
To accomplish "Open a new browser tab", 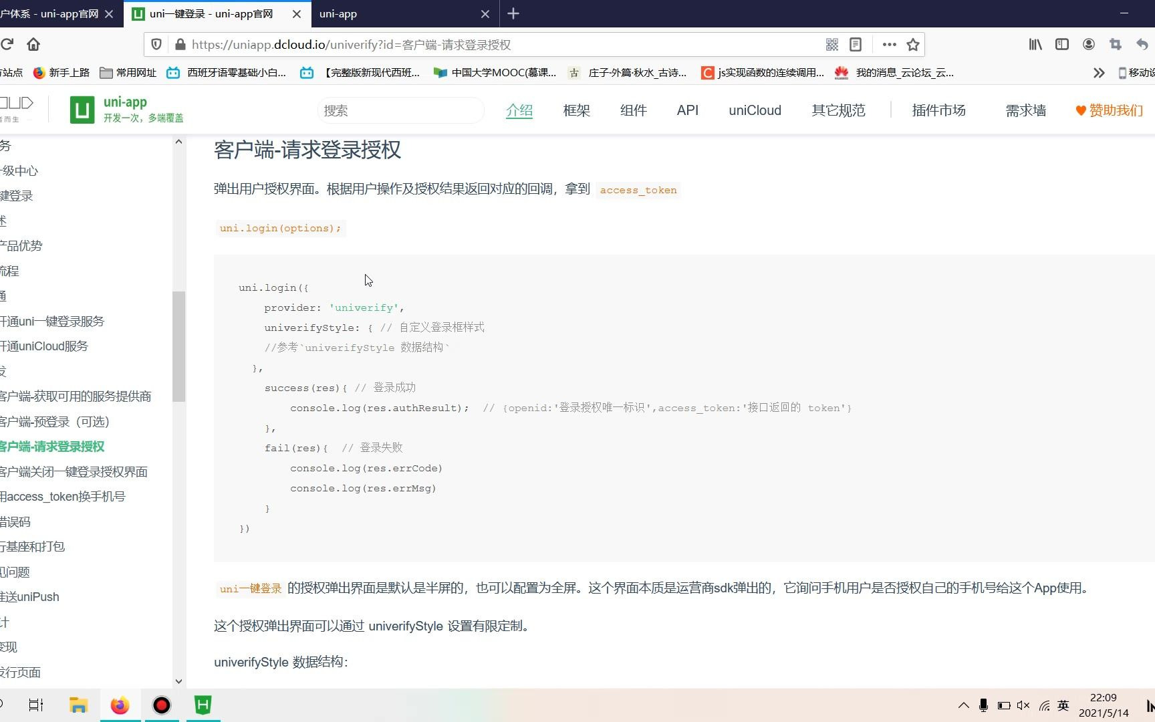I will tap(513, 13).
